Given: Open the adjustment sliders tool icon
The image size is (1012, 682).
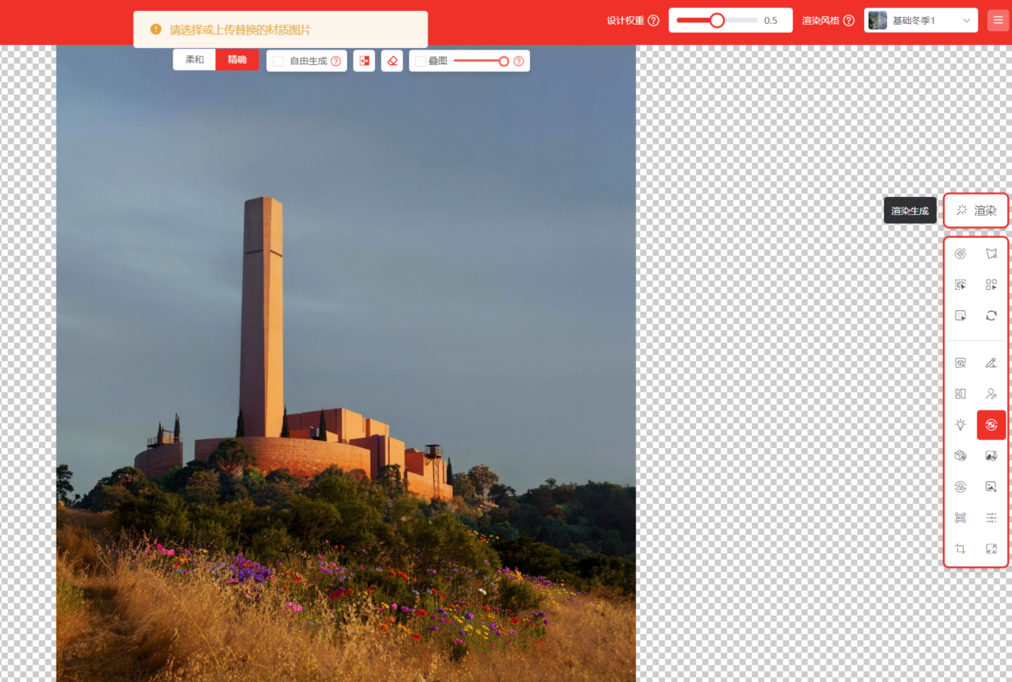Looking at the screenshot, I should tap(991, 518).
